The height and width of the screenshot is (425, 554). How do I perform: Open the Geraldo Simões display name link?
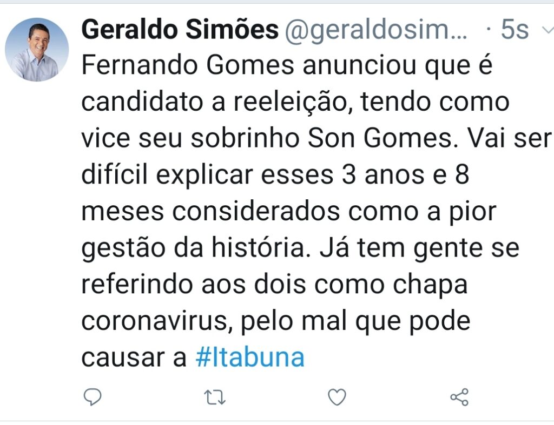[180, 31]
